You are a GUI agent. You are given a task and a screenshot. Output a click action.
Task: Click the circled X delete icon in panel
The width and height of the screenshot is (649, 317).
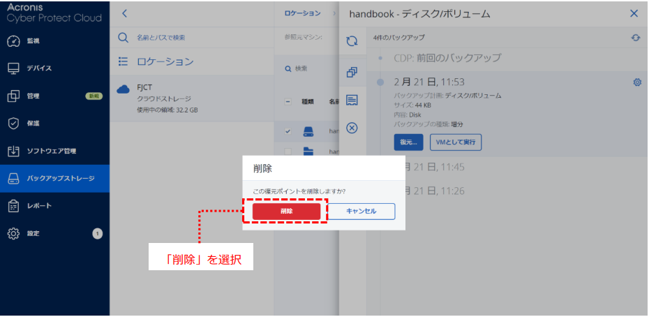click(x=352, y=128)
